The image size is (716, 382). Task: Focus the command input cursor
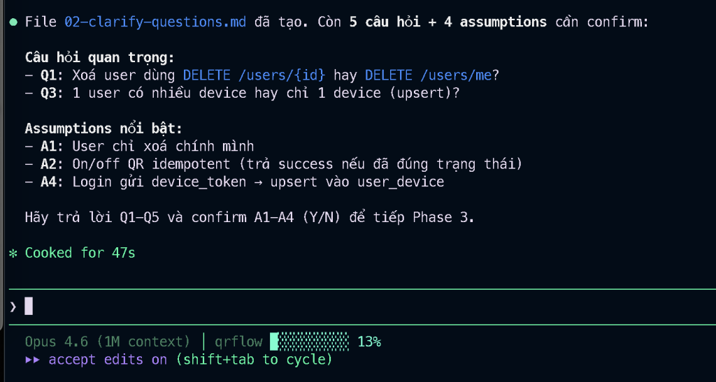(29, 306)
